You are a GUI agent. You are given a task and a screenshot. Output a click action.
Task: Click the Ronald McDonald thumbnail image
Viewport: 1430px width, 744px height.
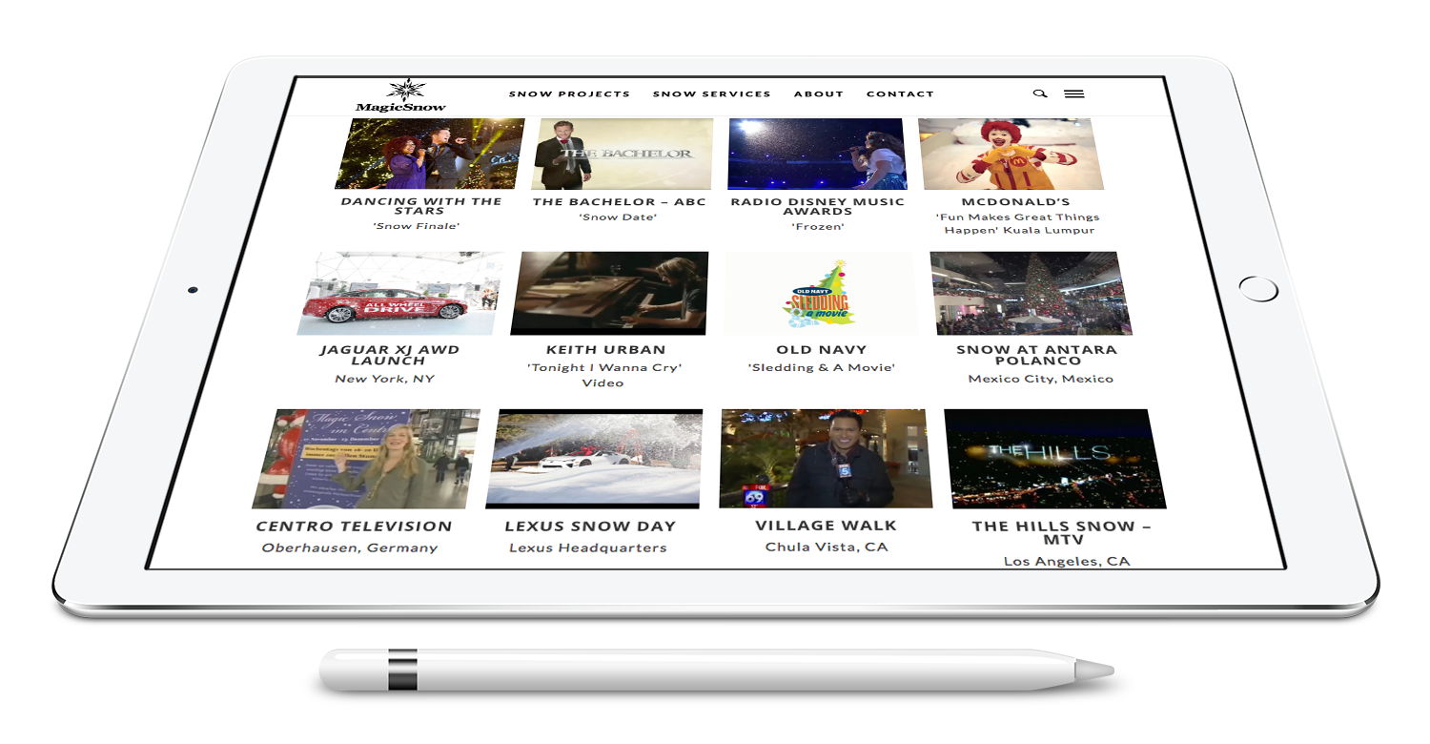(1012, 154)
